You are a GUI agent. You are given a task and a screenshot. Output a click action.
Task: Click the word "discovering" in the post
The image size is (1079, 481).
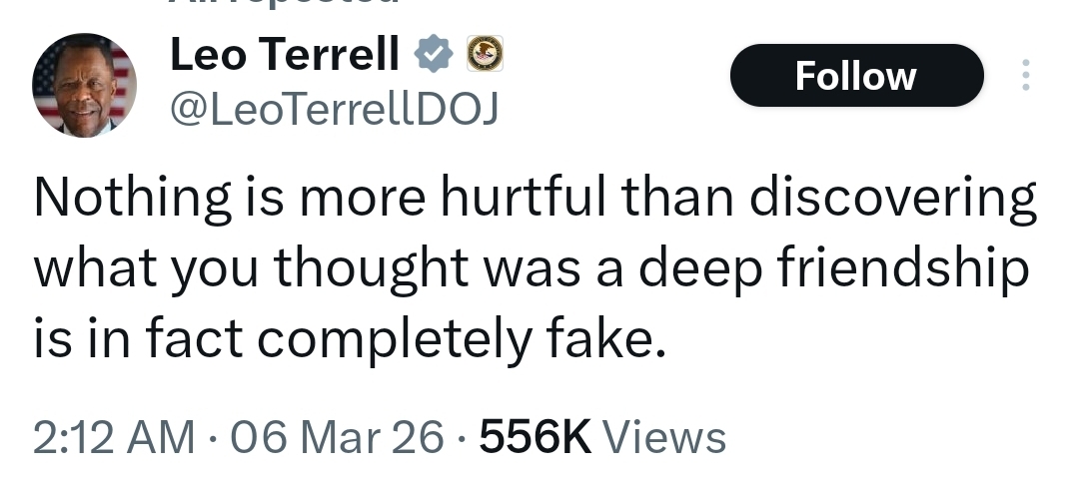[893, 198]
